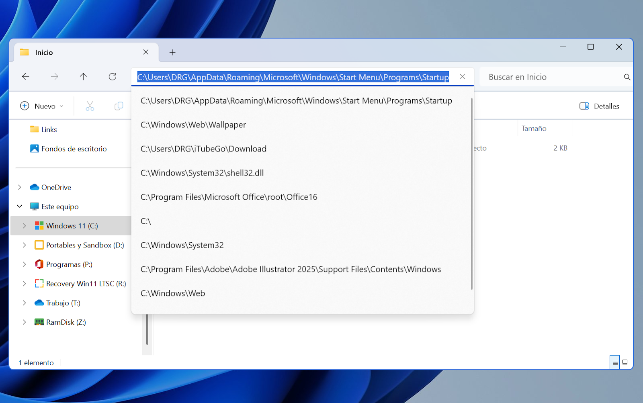
Task: Collapse the Este equipo node
Action: tap(20, 207)
